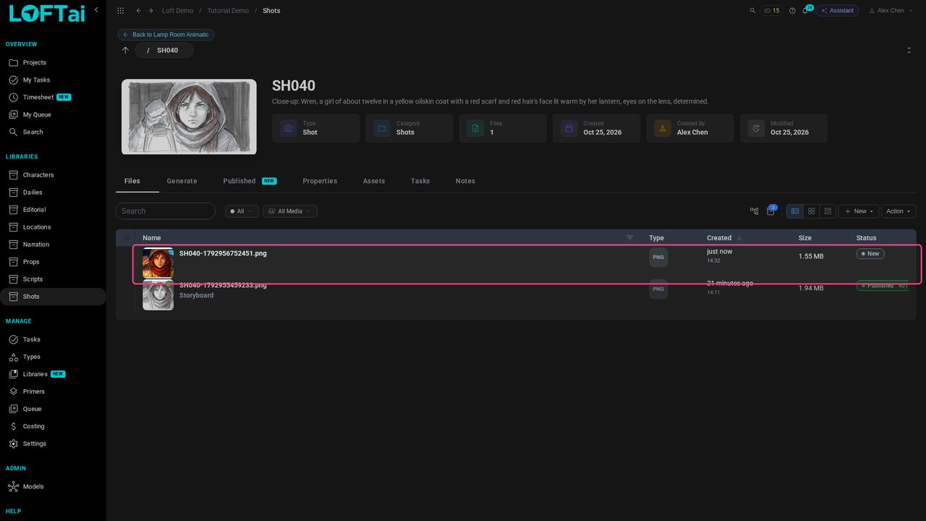This screenshot has height=521, width=926.
Task: Open the Properties tab
Action: click(320, 181)
